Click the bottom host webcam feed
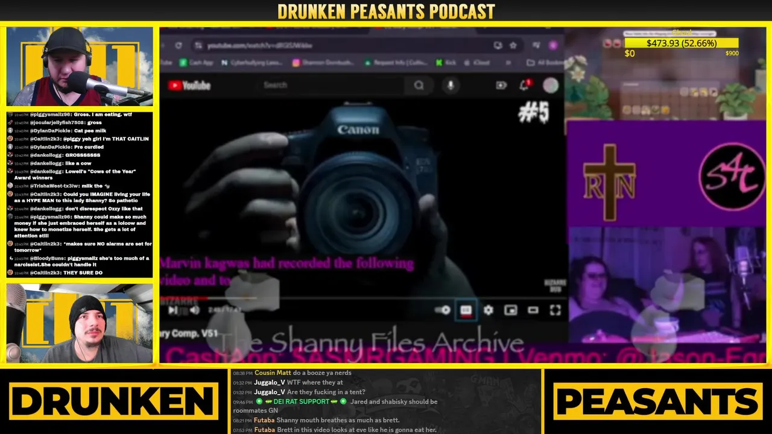This screenshot has width=772, height=434. [80, 324]
